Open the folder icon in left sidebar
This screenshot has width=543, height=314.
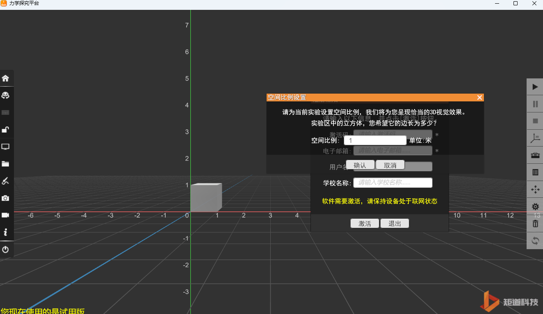click(x=5, y=164)
